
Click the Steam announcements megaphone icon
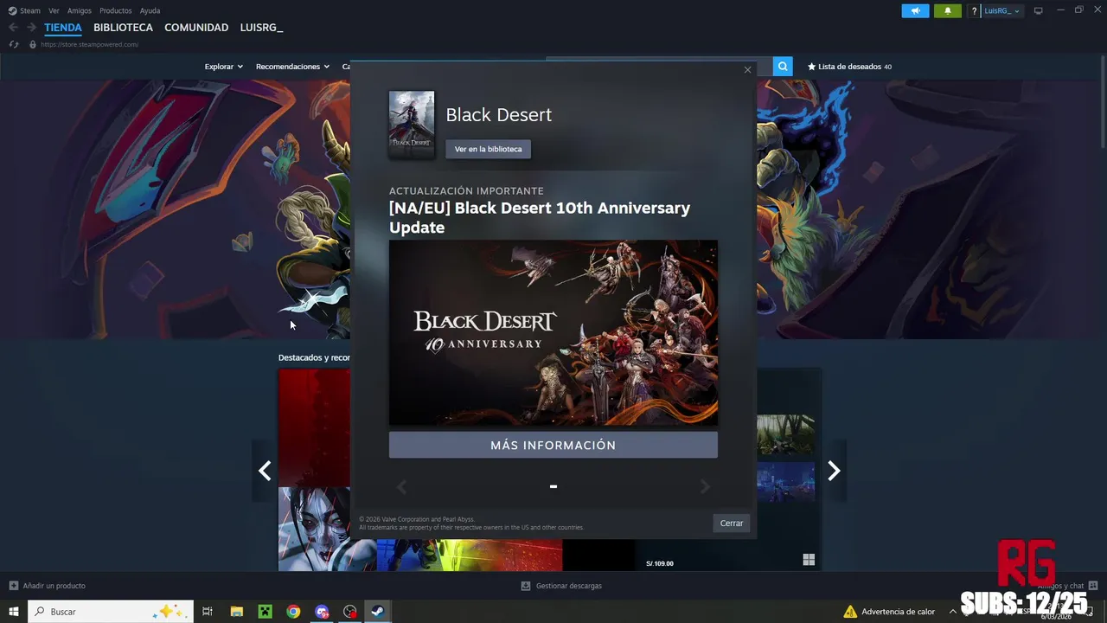(915, 11)
